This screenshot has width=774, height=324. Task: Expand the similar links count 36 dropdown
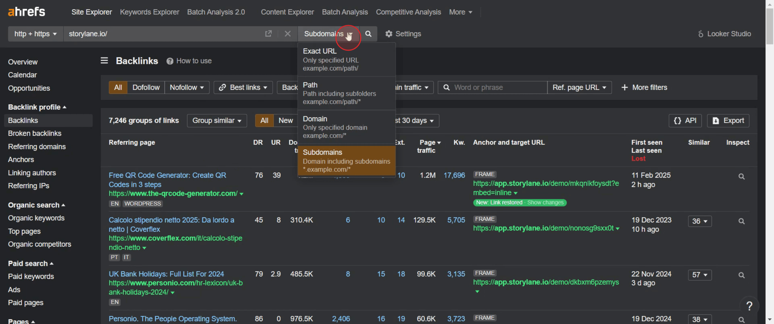(699, 221)
